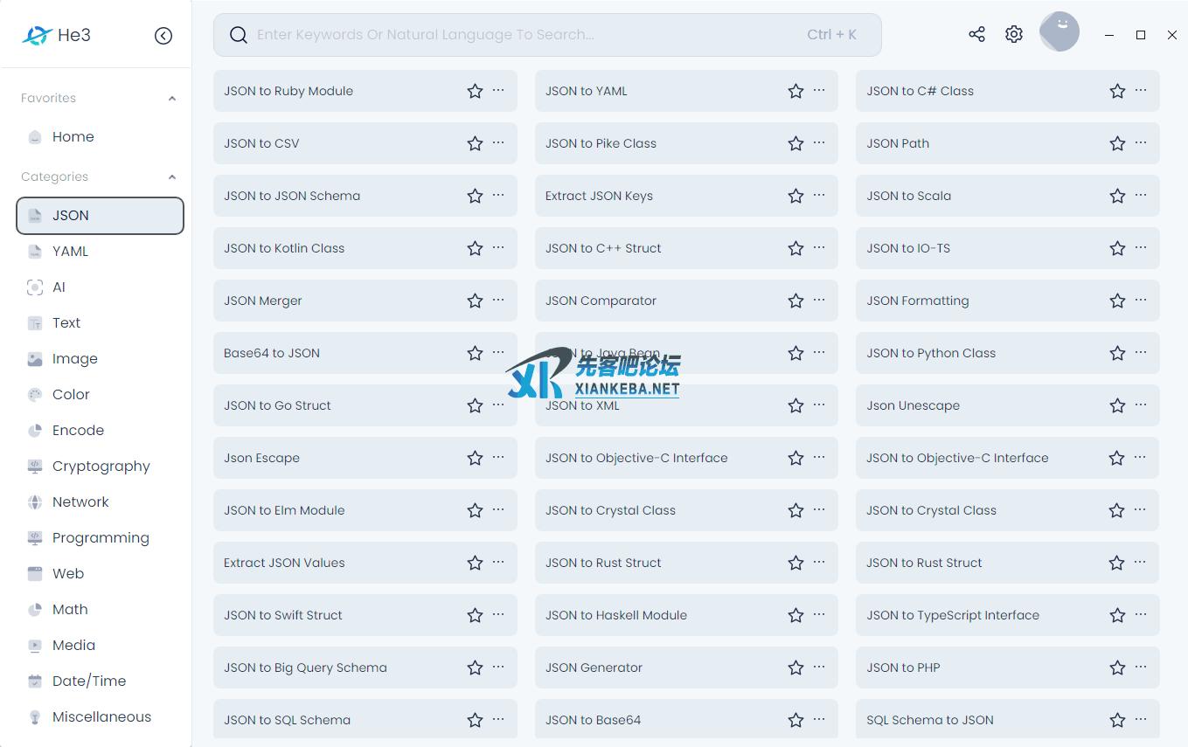
Task: Launch the JSON Path tool
Action: [x=898, y=143]
